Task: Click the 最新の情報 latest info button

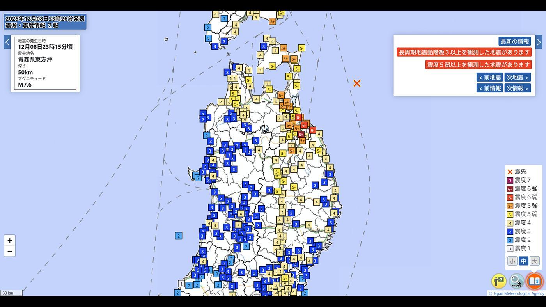Action: point(514,41)
